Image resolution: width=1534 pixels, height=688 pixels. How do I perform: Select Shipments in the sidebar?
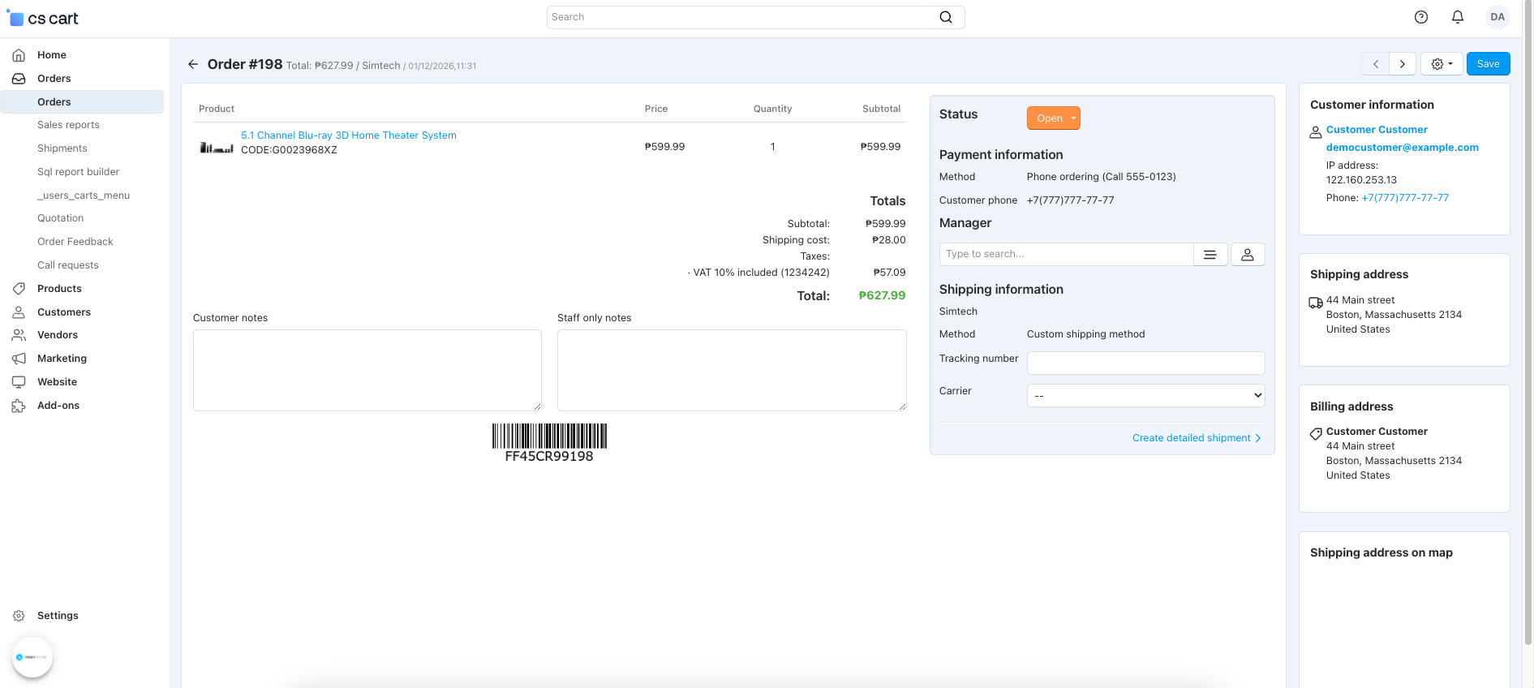coord(62,148)
